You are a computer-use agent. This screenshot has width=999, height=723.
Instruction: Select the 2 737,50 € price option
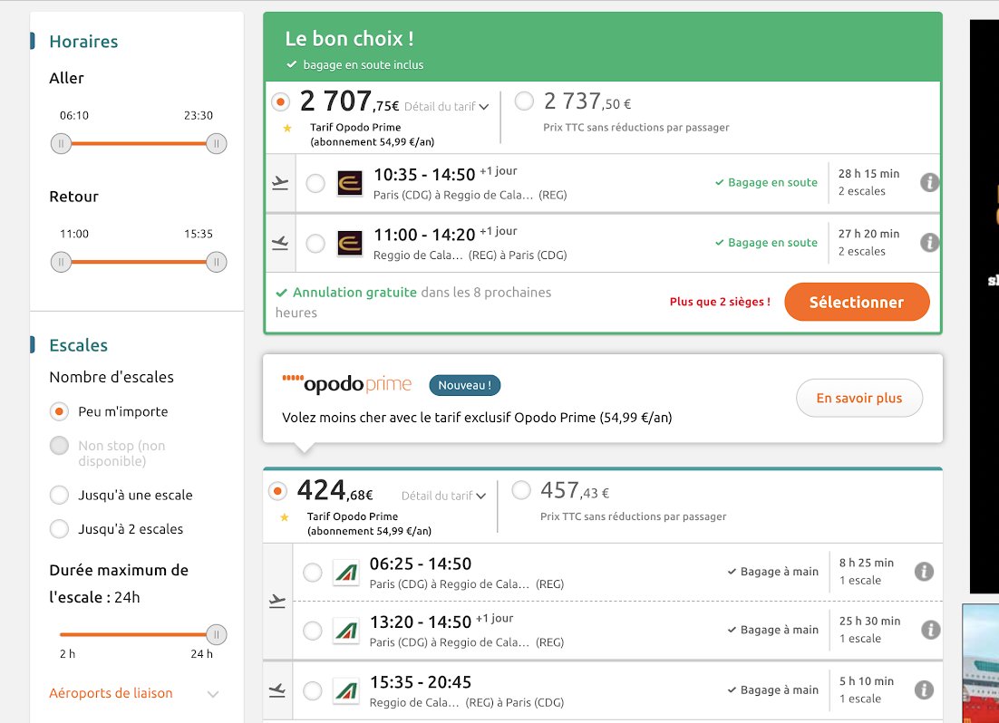(x=524, y=102)
